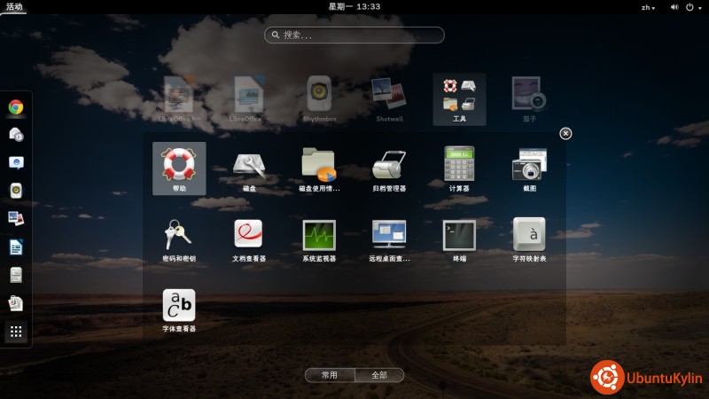709x399 pixels.
Task: Open the volume control in top bar
Action: tap(675, 7)
